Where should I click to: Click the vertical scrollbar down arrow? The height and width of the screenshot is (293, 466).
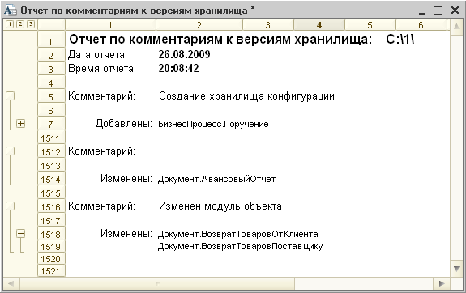[x=456, y=270]
